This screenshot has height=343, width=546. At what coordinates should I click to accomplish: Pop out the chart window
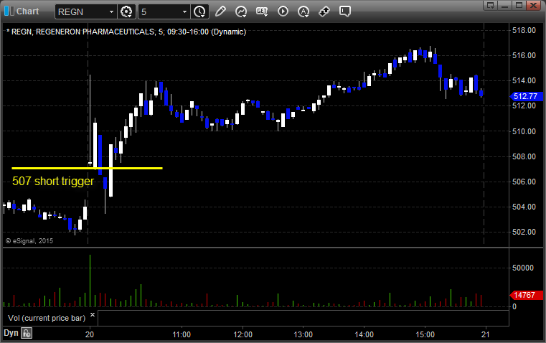pos(490,5)
